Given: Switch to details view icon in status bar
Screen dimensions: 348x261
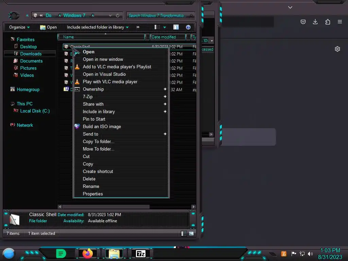Looking at the screenshot, I should coord(184,233).
